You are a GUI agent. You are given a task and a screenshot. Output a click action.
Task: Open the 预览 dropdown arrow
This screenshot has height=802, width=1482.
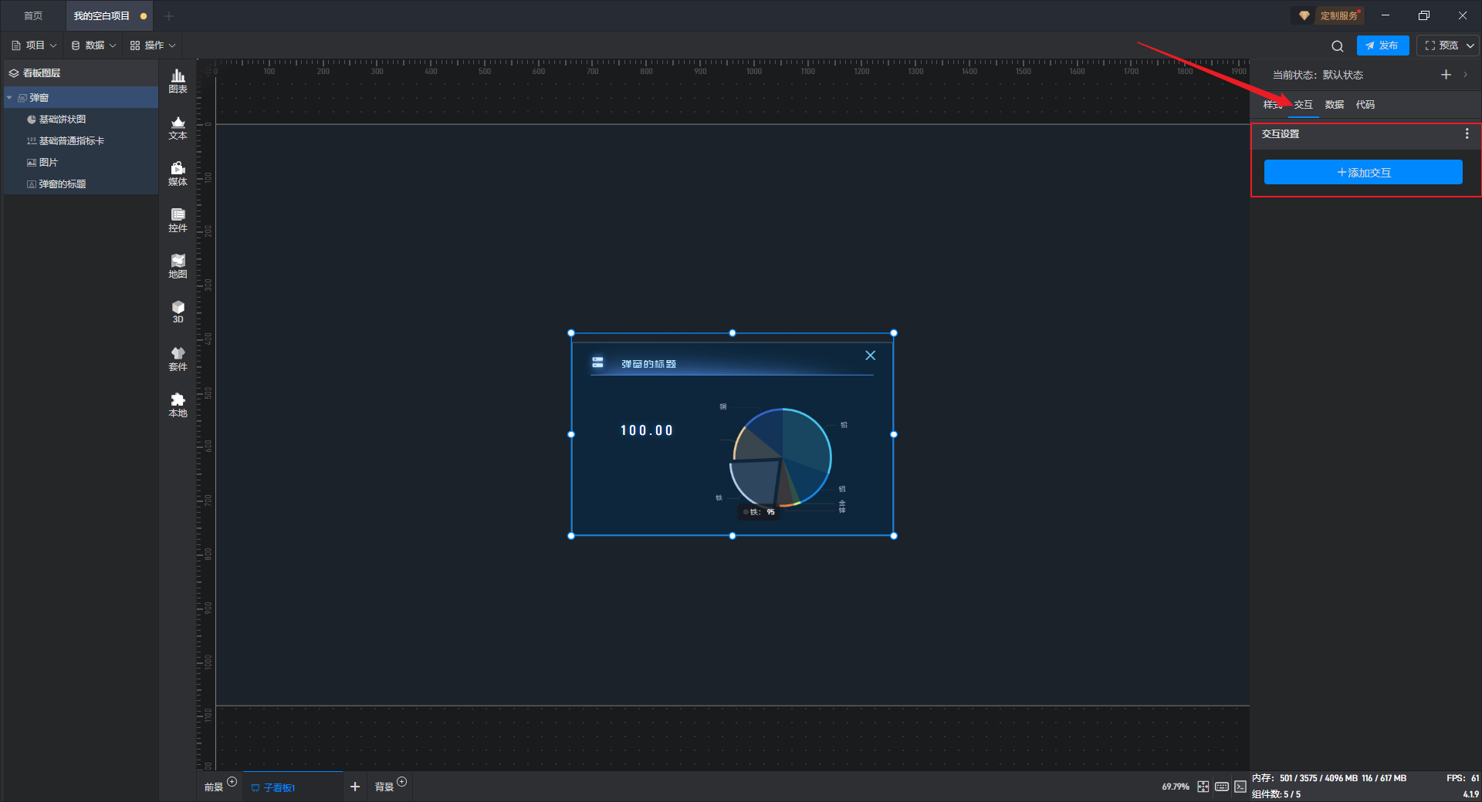tap(1470, 45)
